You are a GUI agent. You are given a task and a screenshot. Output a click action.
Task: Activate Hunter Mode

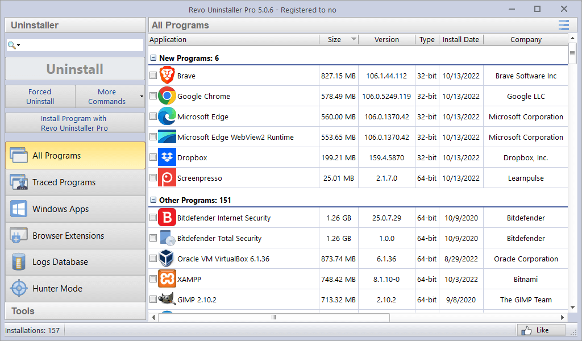point(76,289)
